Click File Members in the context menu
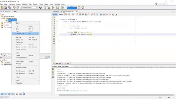Screen dimensions: 176x99 (26, 71)
